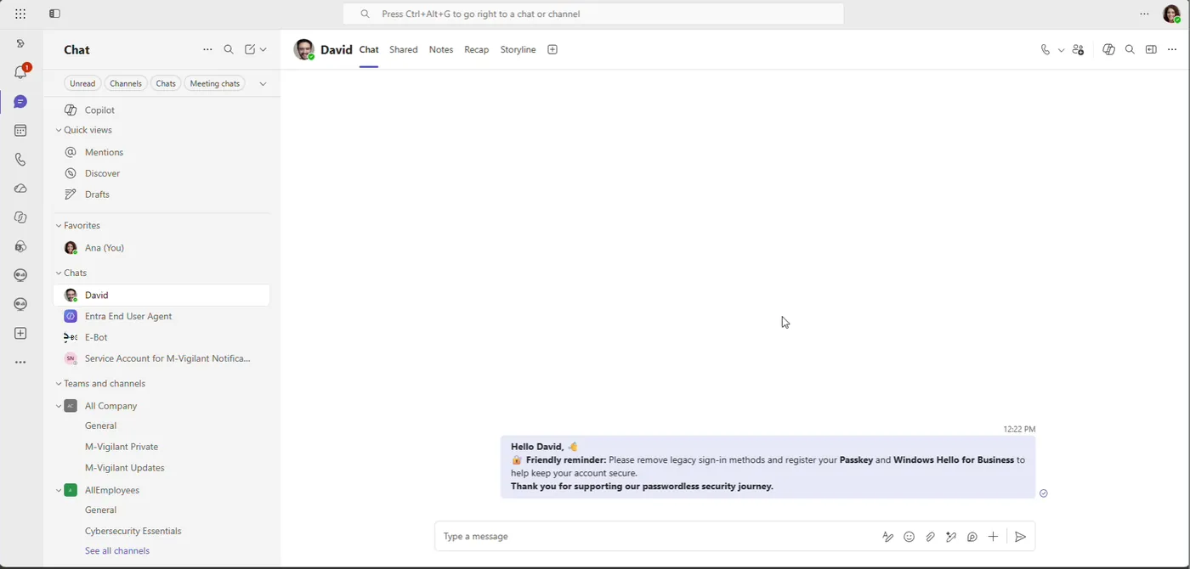Open the compose box chat-bubble icon
The width and height of the screenshot is (1190, 569).
pyautogui.click(x=972, y=537)
